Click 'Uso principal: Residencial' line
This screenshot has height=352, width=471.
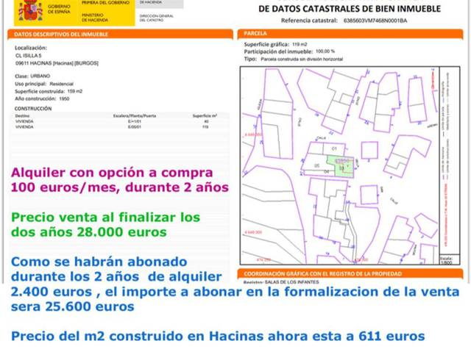pos(44,84)
